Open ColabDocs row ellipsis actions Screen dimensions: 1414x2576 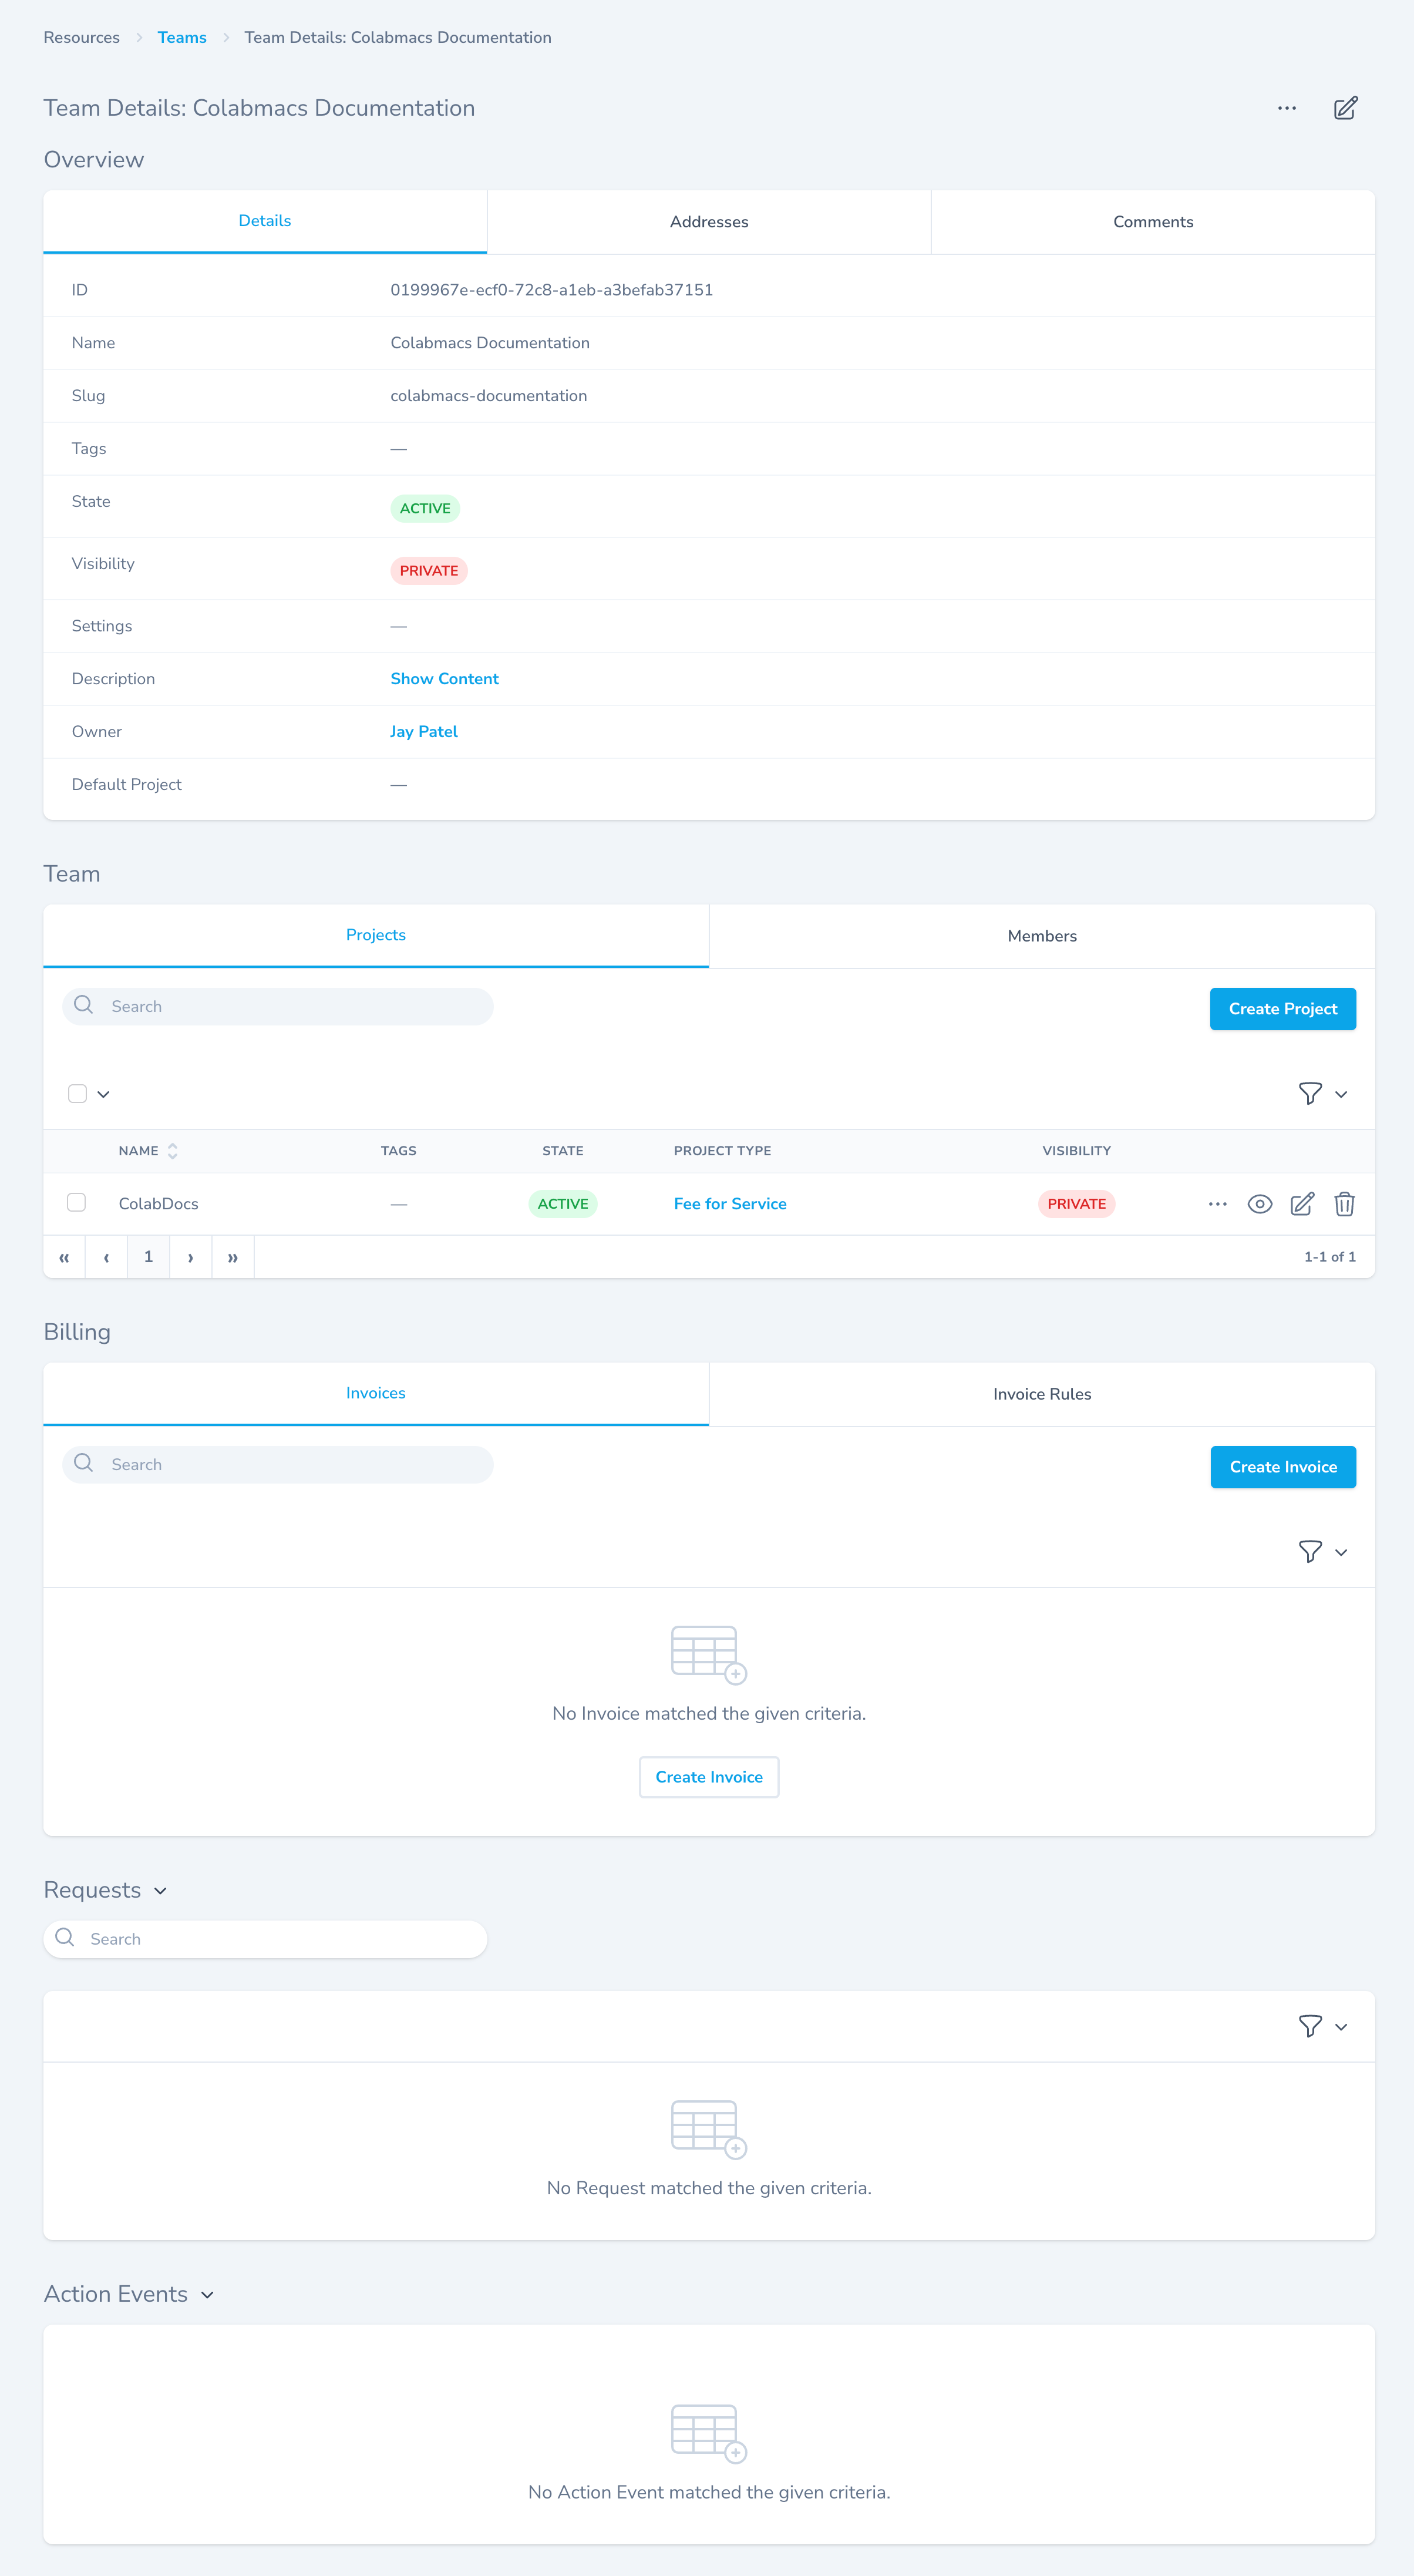[x=1217, y=1204]
